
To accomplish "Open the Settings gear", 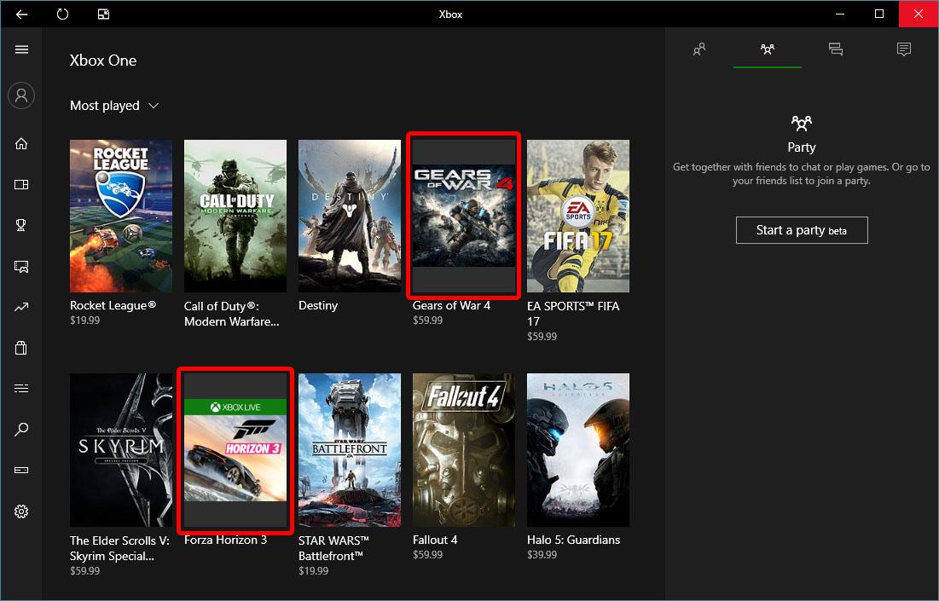I will (21, 511).
